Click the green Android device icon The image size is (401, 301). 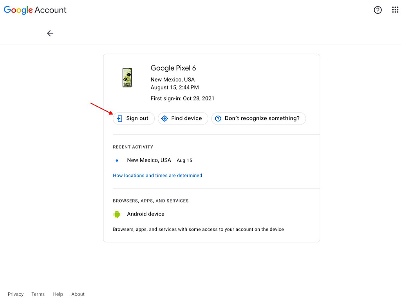coord(117,214)
